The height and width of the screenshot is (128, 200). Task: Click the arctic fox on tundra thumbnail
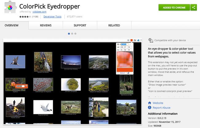[x=71, y=107]
